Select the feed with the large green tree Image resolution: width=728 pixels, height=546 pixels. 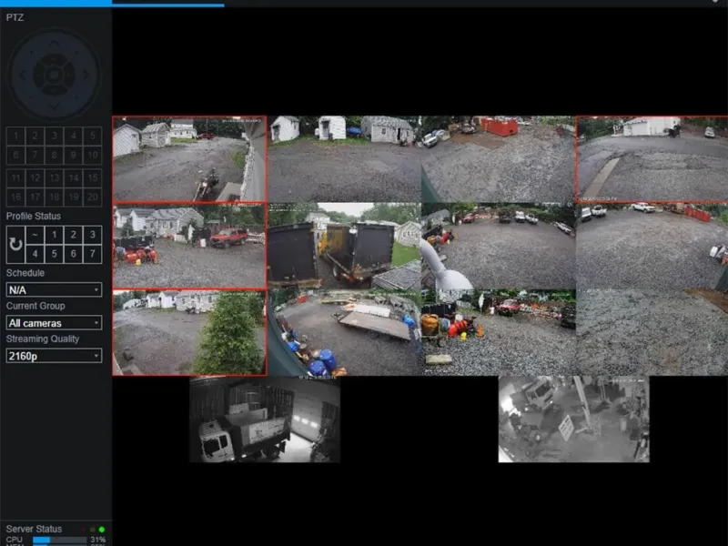[189, 332]
